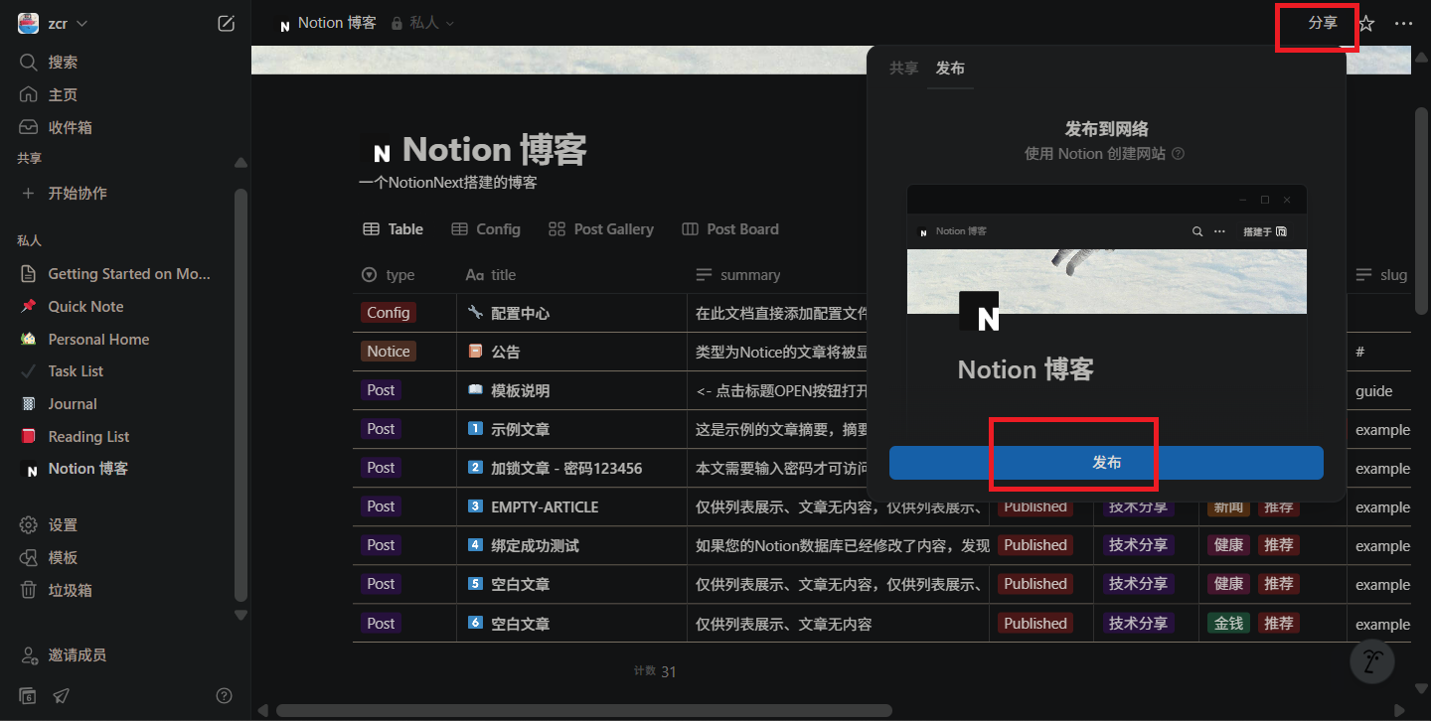Switch to the Config view tab
This screenshot has height=721, width=1431.
point(486,229)
